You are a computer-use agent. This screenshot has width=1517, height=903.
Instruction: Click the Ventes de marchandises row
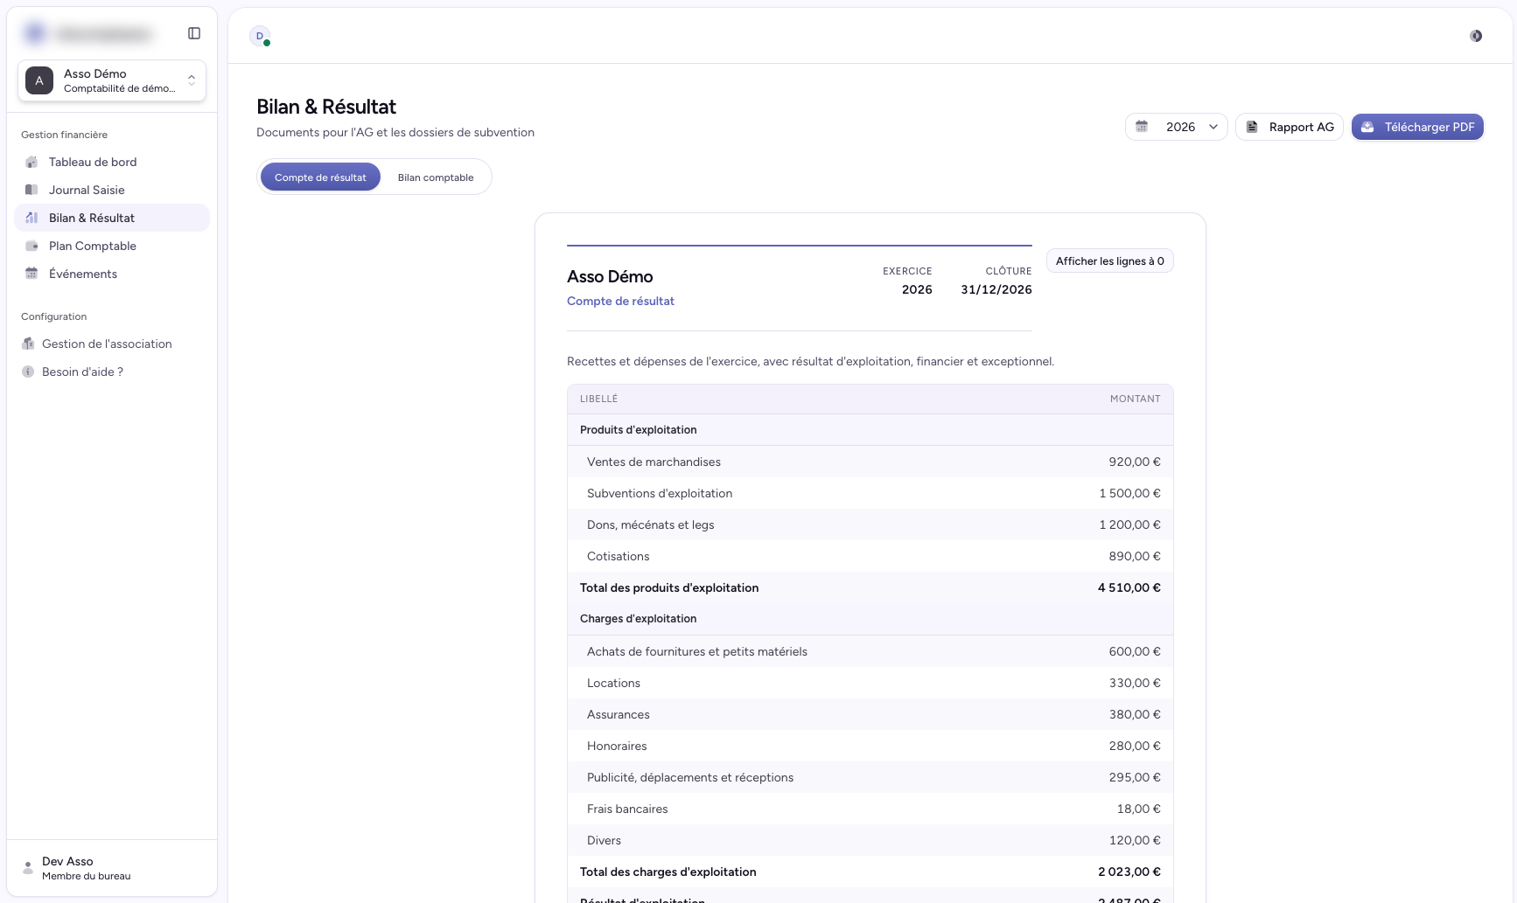(870, 462)
